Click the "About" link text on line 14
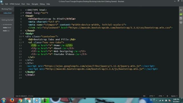This screenshot has height=103, width=183. [57, 48]
